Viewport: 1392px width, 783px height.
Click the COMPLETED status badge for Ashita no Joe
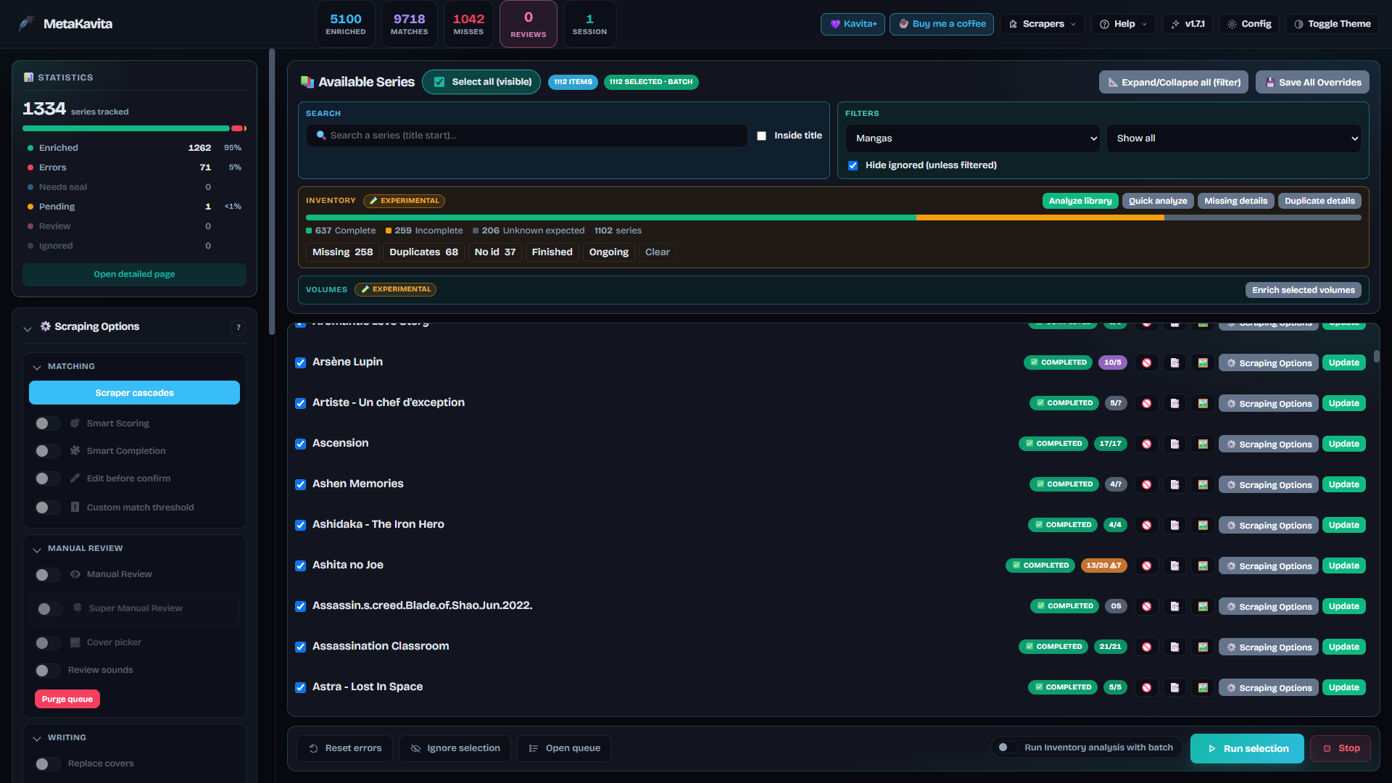point(1040,565)
